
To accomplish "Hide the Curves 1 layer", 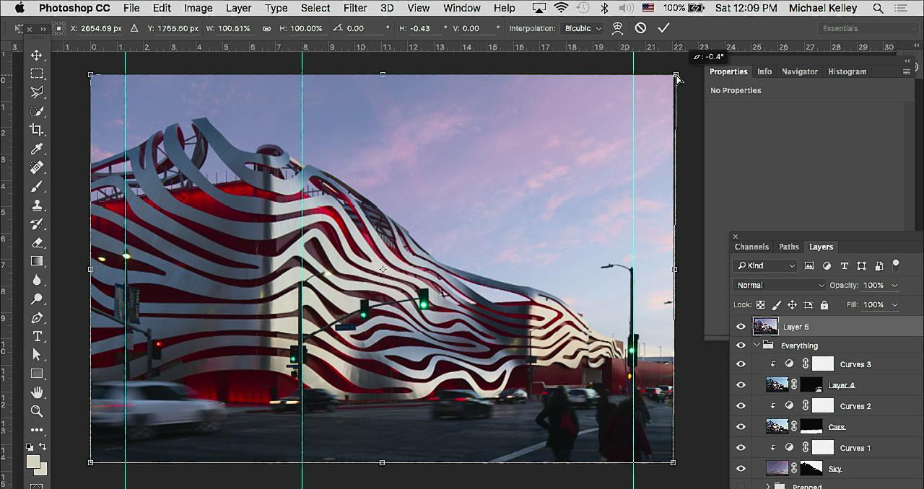I will (741, 448).
